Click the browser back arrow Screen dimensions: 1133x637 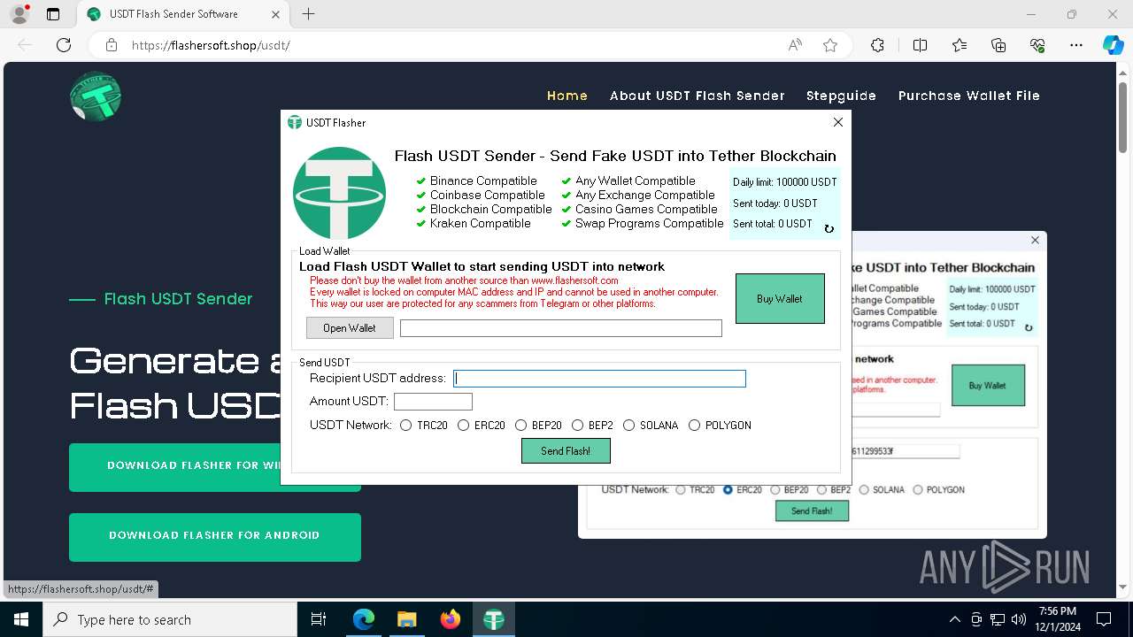click(25, 45)
